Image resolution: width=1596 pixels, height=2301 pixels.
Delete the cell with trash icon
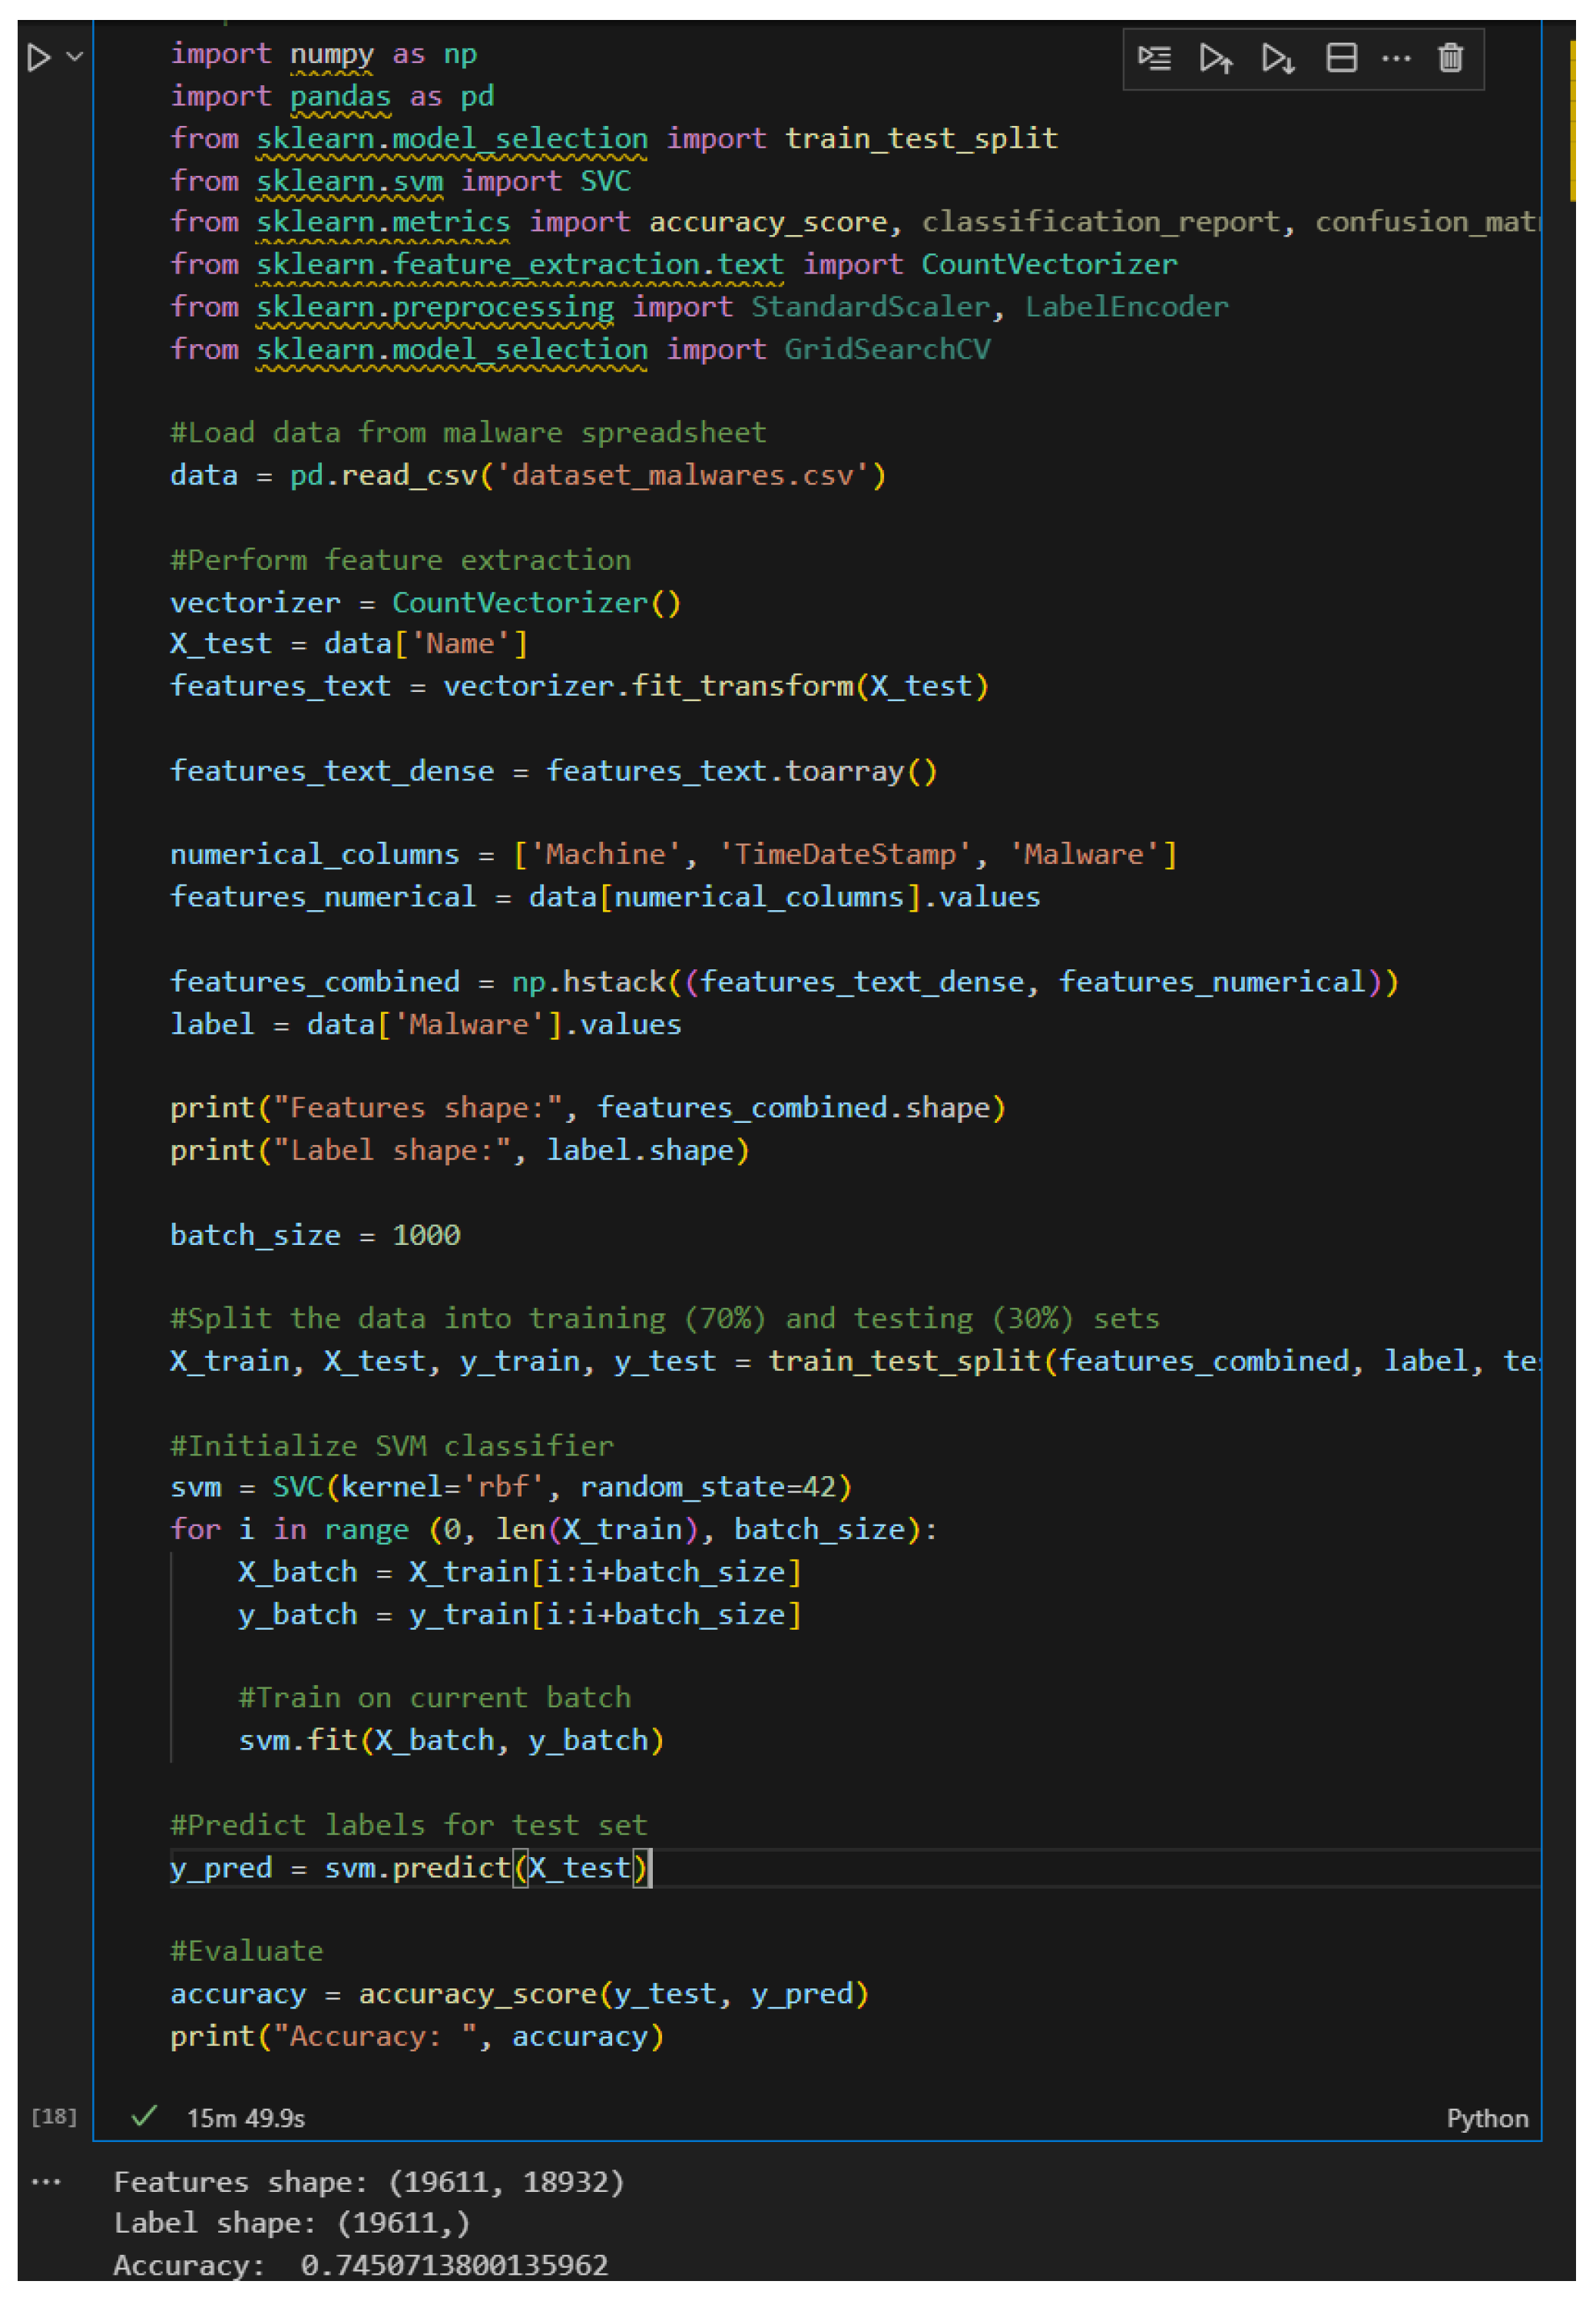coord(1450,58)
